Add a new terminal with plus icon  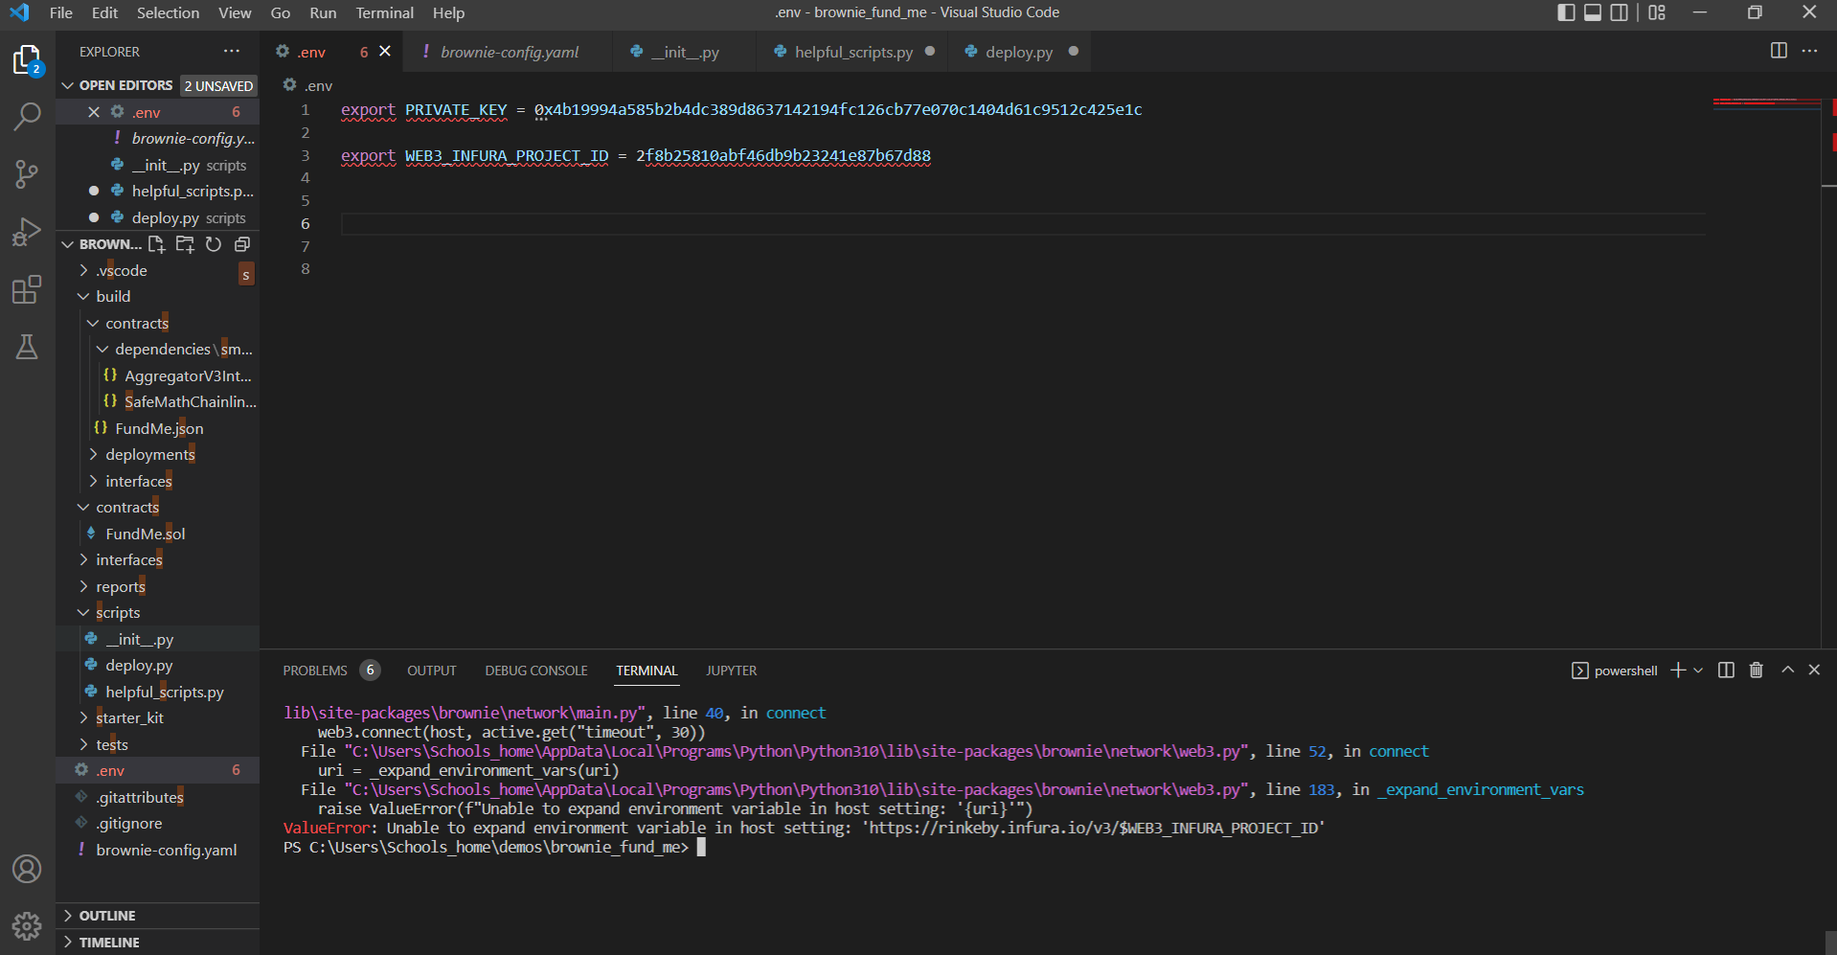(x=1678, y=671)
